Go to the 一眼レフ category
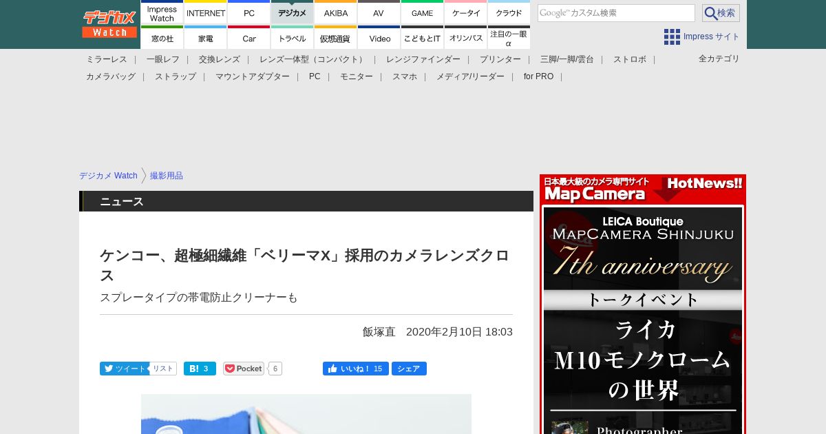Image resolution: width=826 pixels, height=434 pixels. [x=163, y=59]
